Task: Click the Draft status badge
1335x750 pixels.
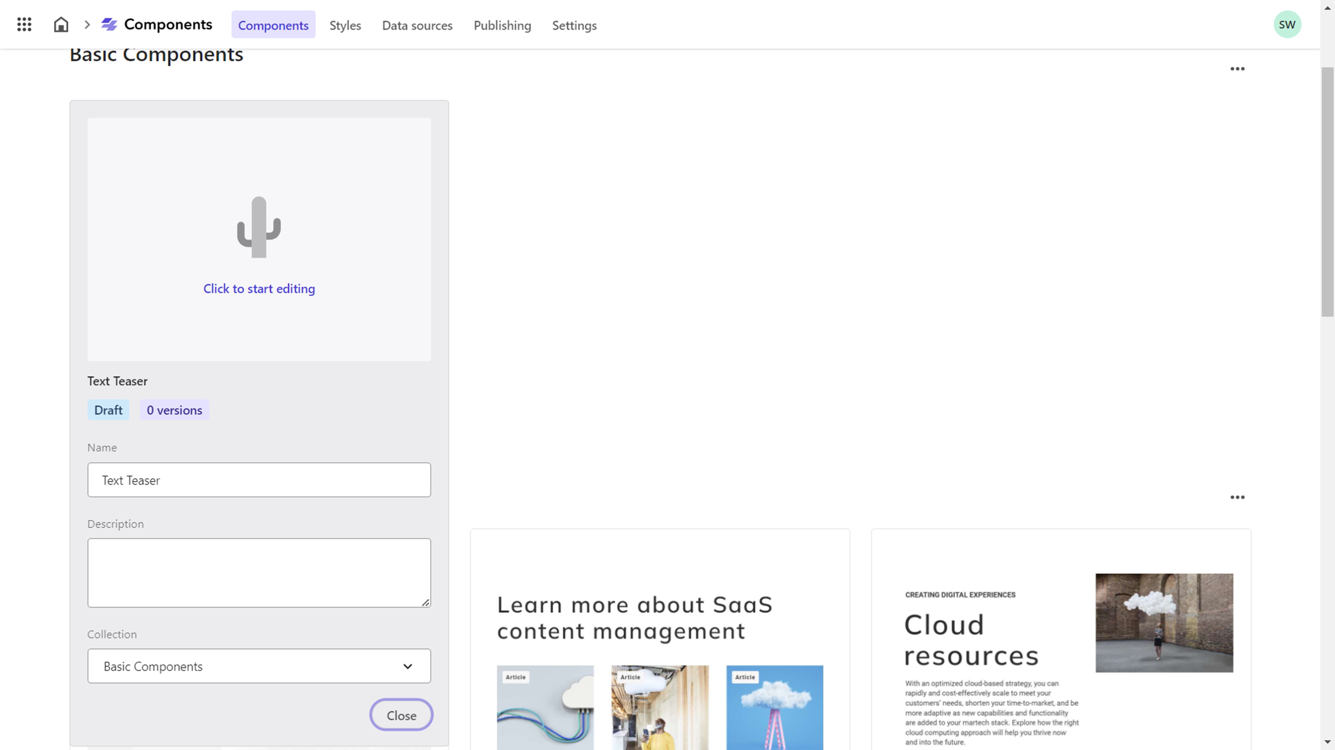Action: coord(108,410)
